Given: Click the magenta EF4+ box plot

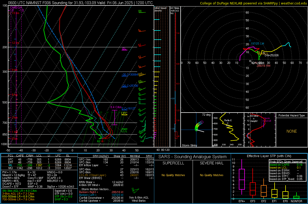Looking at the screenshot, I should tap(242, 177).
